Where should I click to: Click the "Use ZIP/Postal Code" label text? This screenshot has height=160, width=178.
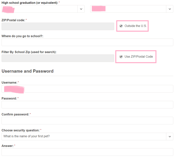[139, 57]
